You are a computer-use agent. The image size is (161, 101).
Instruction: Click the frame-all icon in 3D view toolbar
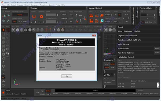[x=13, y=30]
